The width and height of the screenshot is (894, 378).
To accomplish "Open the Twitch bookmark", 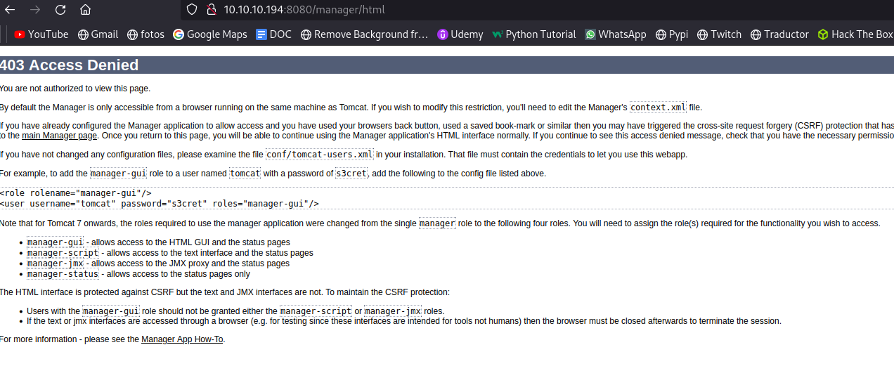I will coord(719,34).
